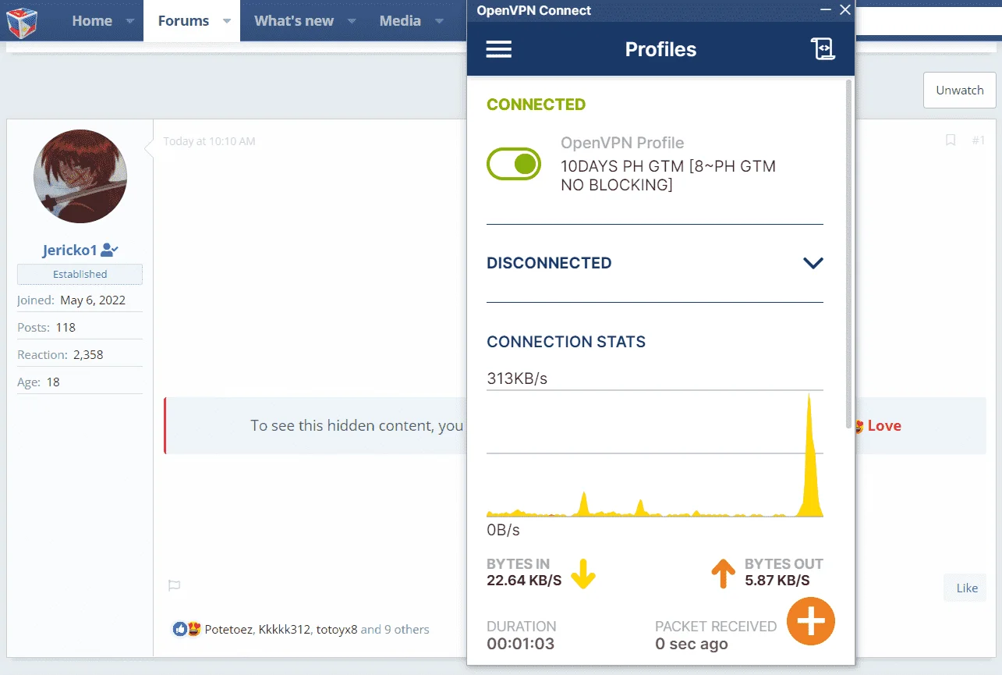
Task: Open the Forums tab dropdown arrow
Action: pos(226,21)
